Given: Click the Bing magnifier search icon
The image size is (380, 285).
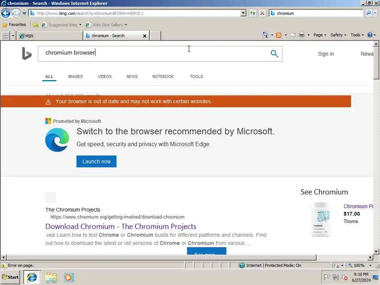Looking at the screenshot, I should 274,53.
